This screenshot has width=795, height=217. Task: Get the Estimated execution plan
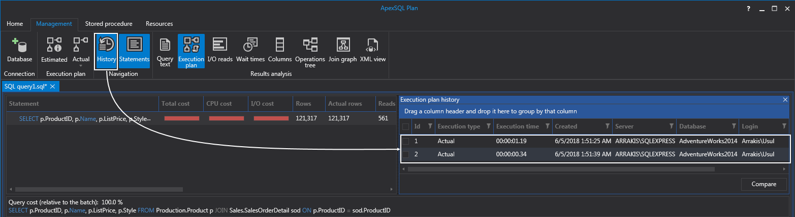point(54,51)
